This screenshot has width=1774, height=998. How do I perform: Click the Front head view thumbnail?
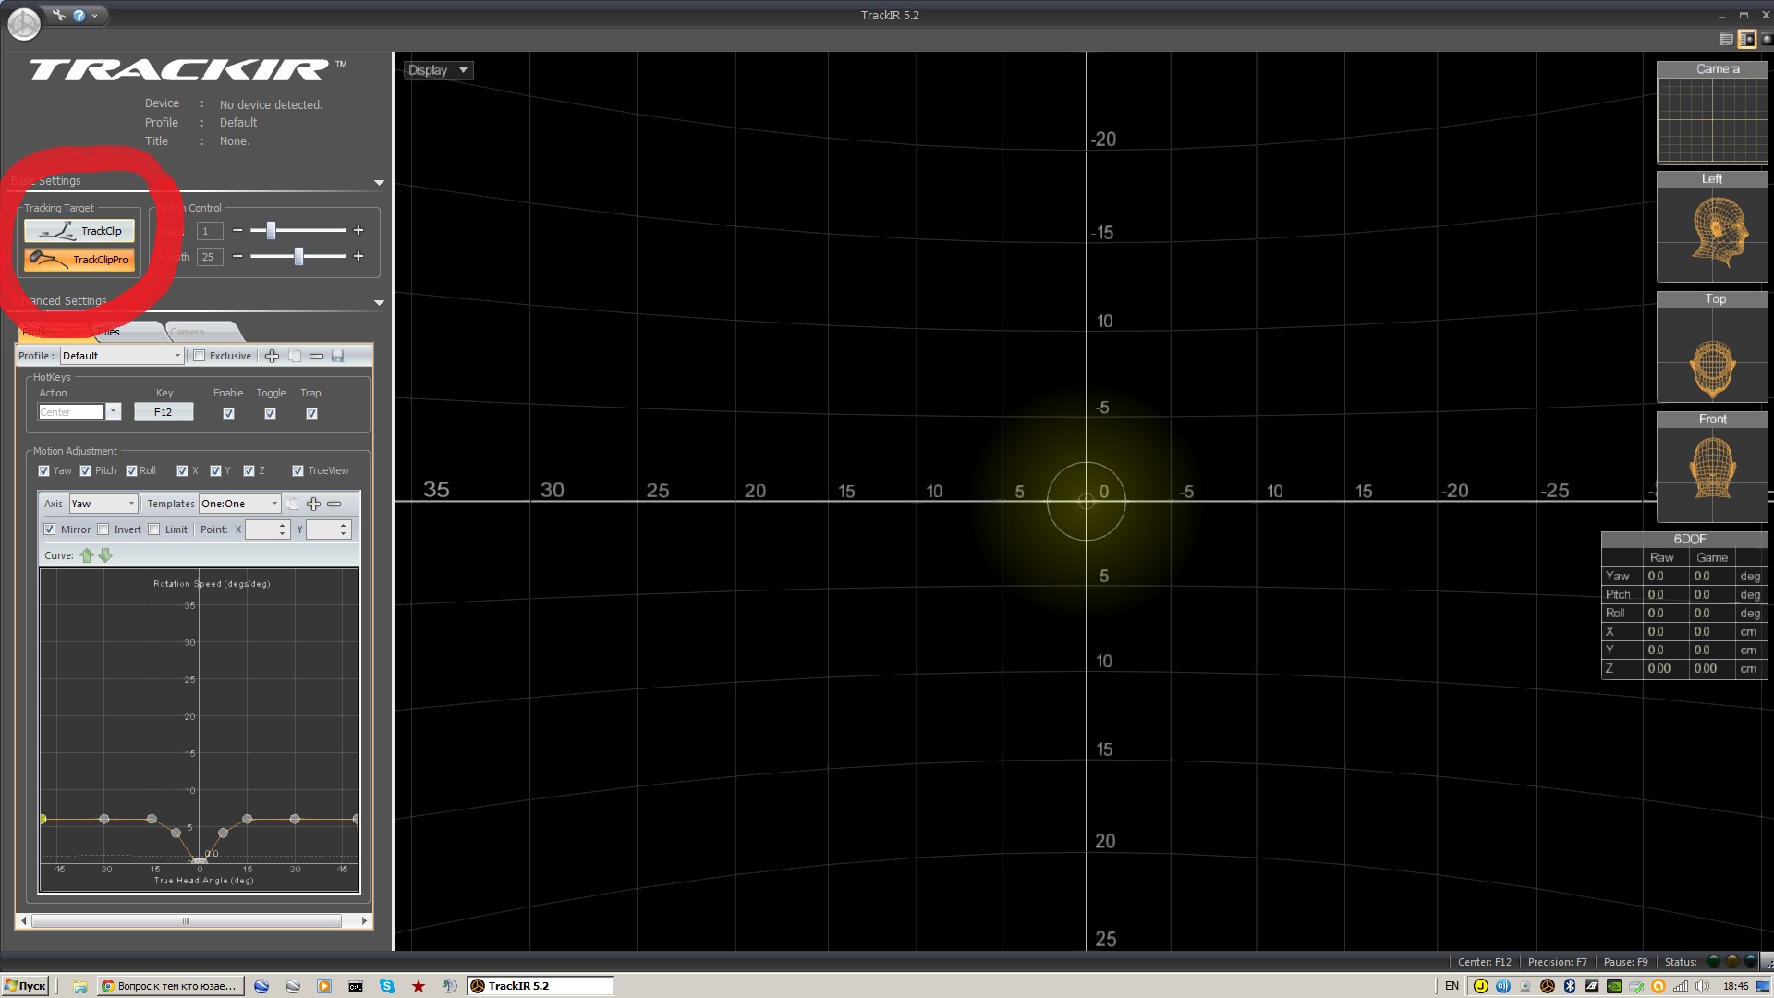pyautogui.click(x=1712, y=467)
